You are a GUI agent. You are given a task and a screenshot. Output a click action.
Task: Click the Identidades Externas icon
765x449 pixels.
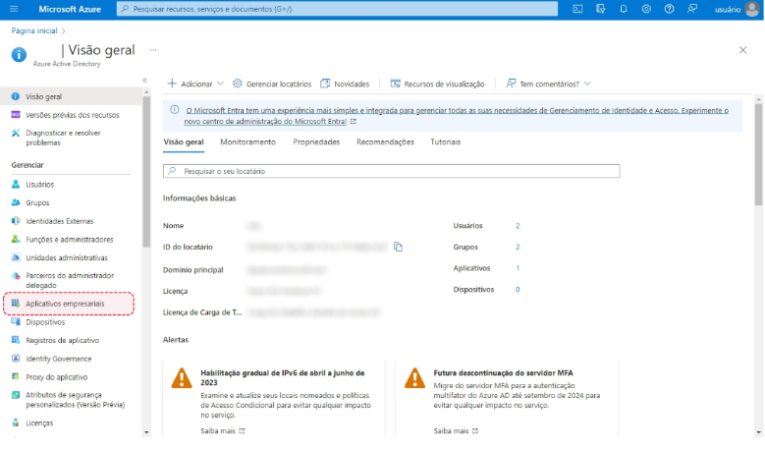16,221
